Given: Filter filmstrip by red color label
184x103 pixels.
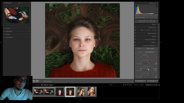Looking at the screenshot, I should click(135, 85).
